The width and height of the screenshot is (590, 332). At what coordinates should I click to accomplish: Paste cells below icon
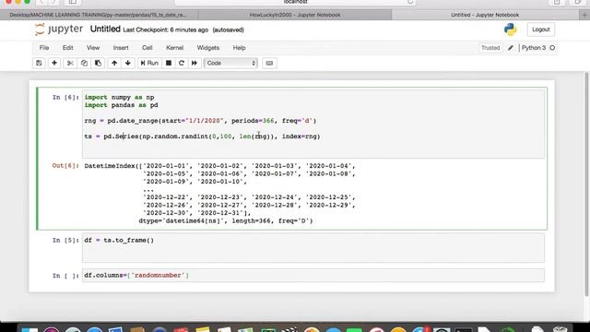pos(98,63)
